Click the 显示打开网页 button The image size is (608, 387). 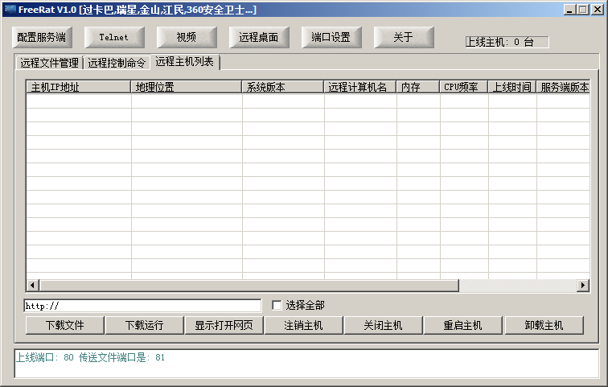(224, 325)
